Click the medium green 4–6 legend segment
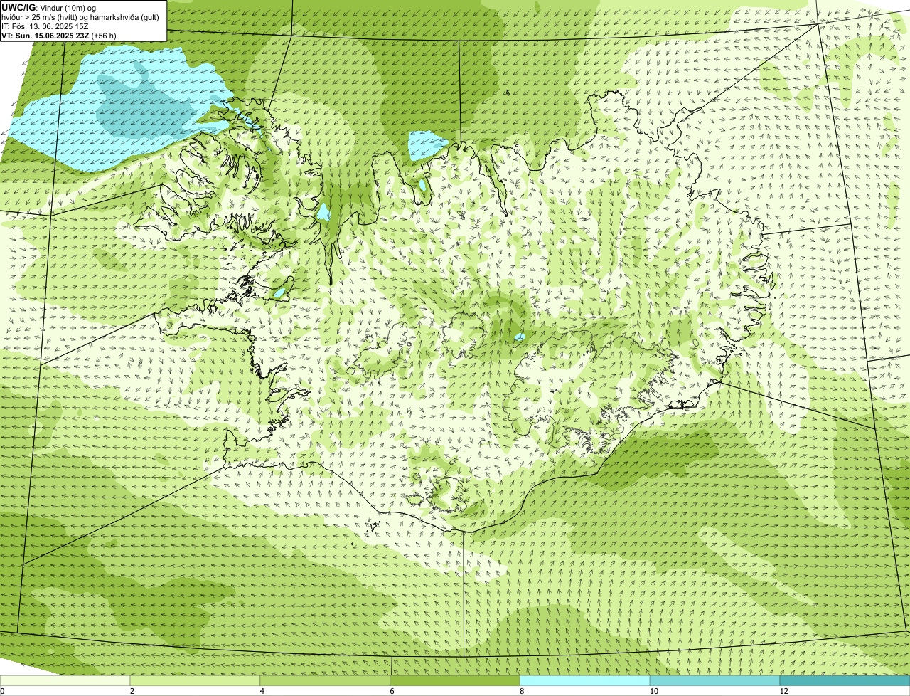This screenshot has width=910, height=696. click(x=326, y=680)
